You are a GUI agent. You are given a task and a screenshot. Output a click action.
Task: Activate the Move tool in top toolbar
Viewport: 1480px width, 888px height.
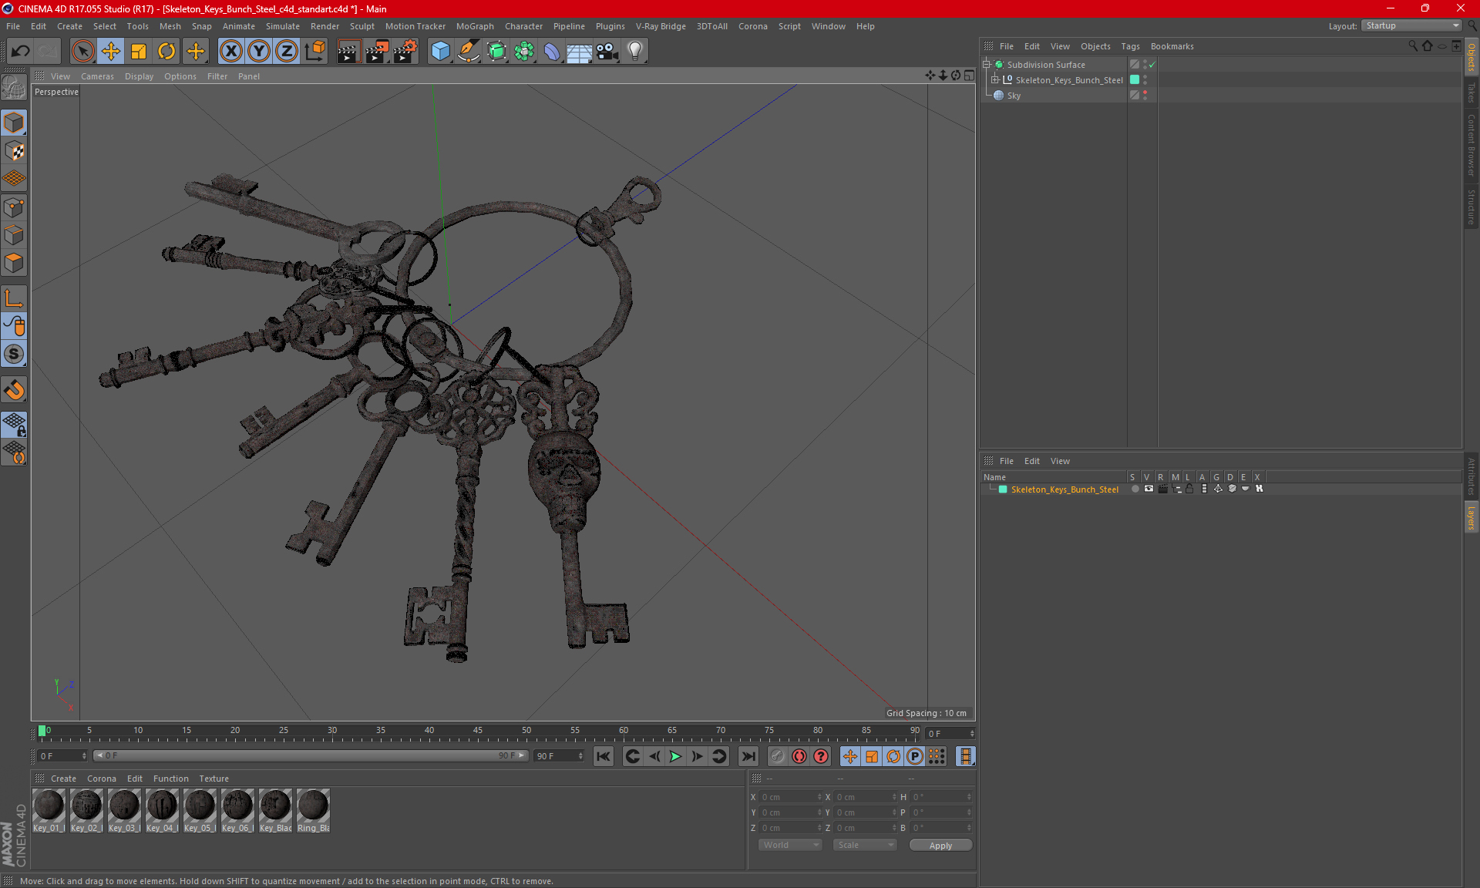111,52
